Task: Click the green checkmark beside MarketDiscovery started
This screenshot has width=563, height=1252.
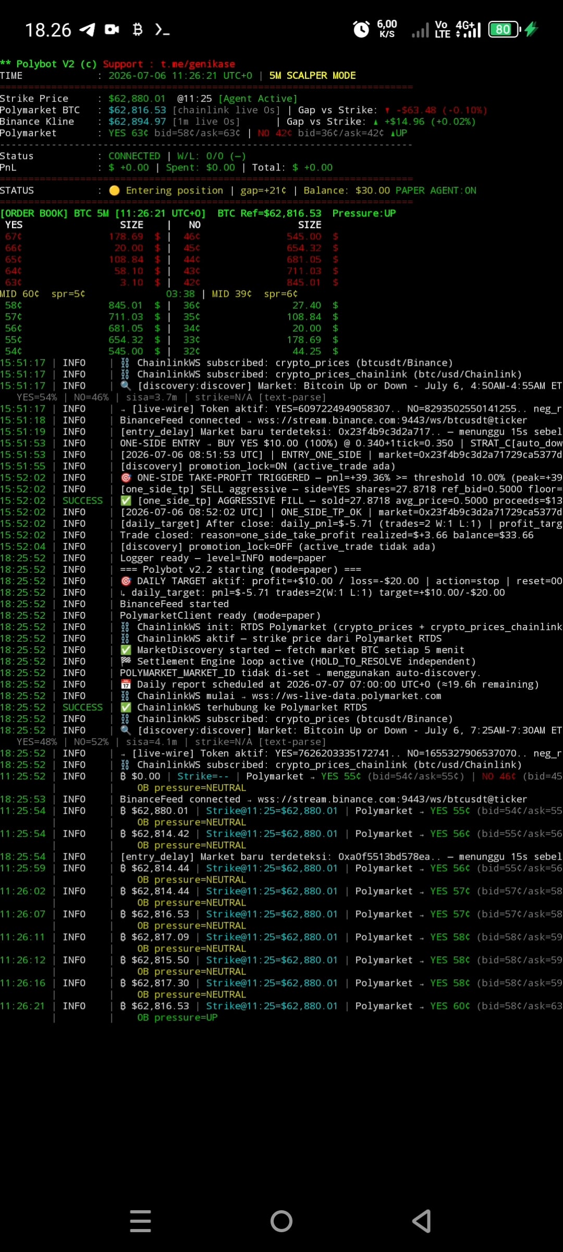Action: coord(126,649)
